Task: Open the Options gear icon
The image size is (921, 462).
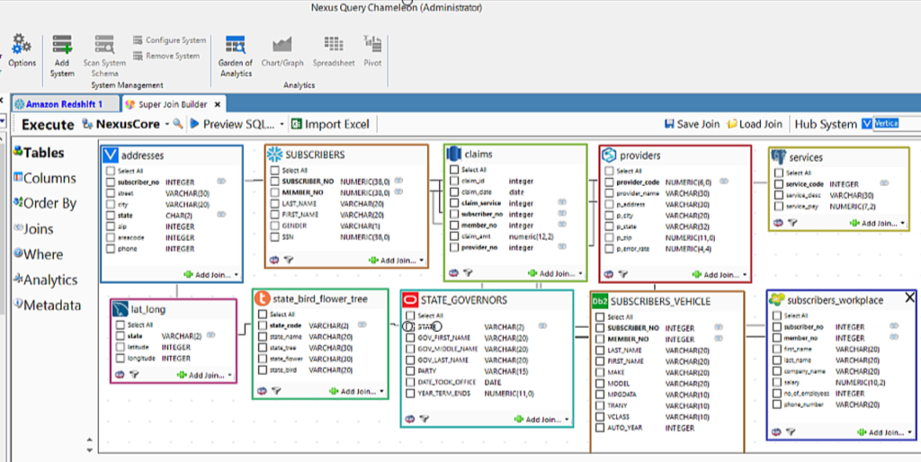Action: pos(22,44)
